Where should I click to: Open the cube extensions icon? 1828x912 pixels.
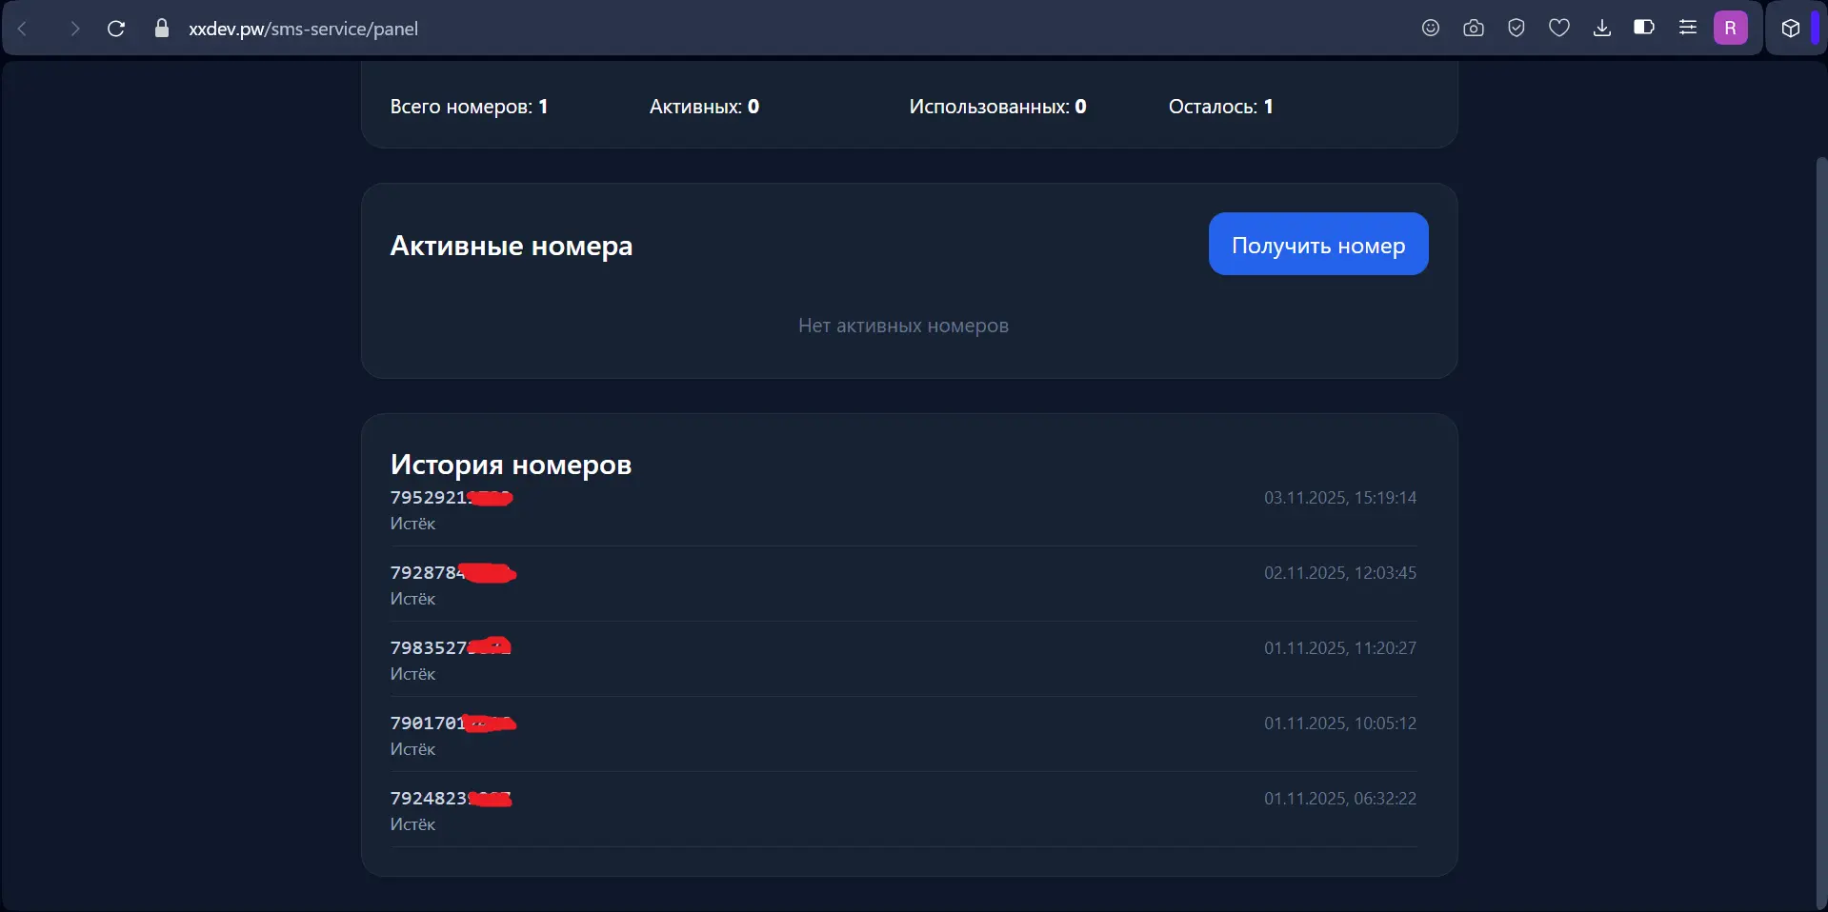(x=1791, y=29)
